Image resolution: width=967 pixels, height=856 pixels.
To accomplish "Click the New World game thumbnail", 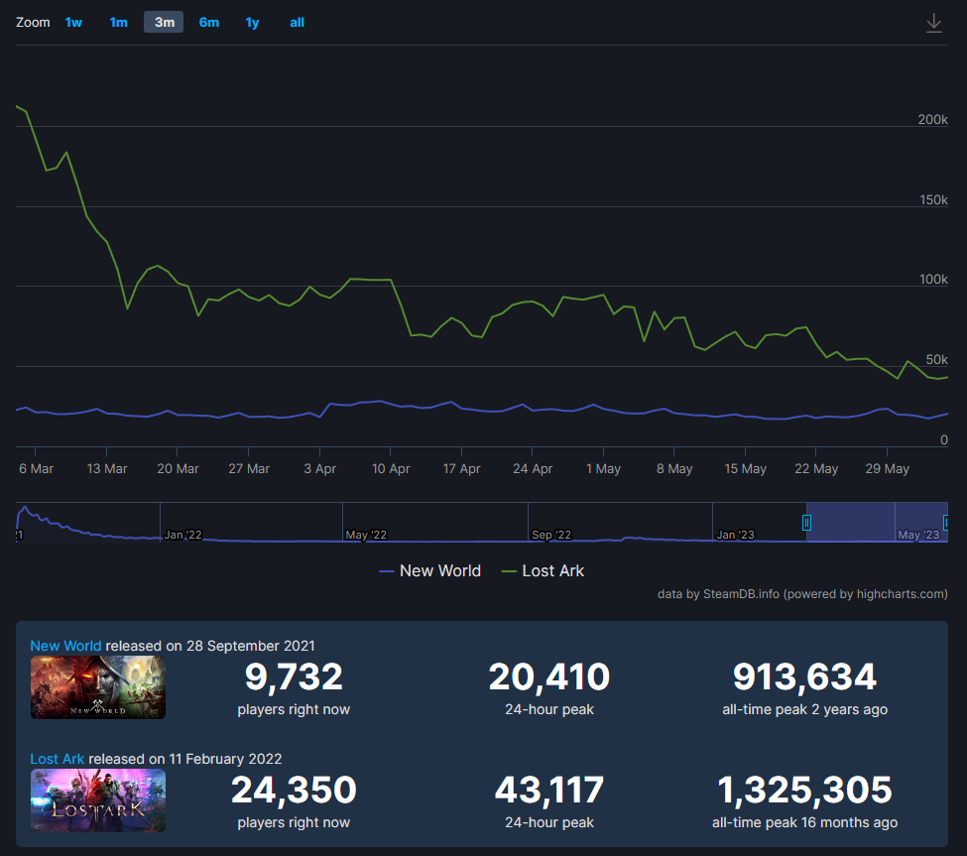I will (x=98, y=687).
